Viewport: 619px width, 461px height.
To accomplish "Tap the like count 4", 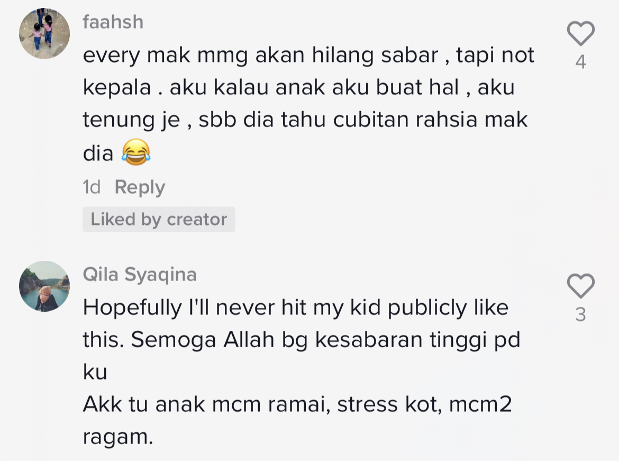I will coord(580,62).
